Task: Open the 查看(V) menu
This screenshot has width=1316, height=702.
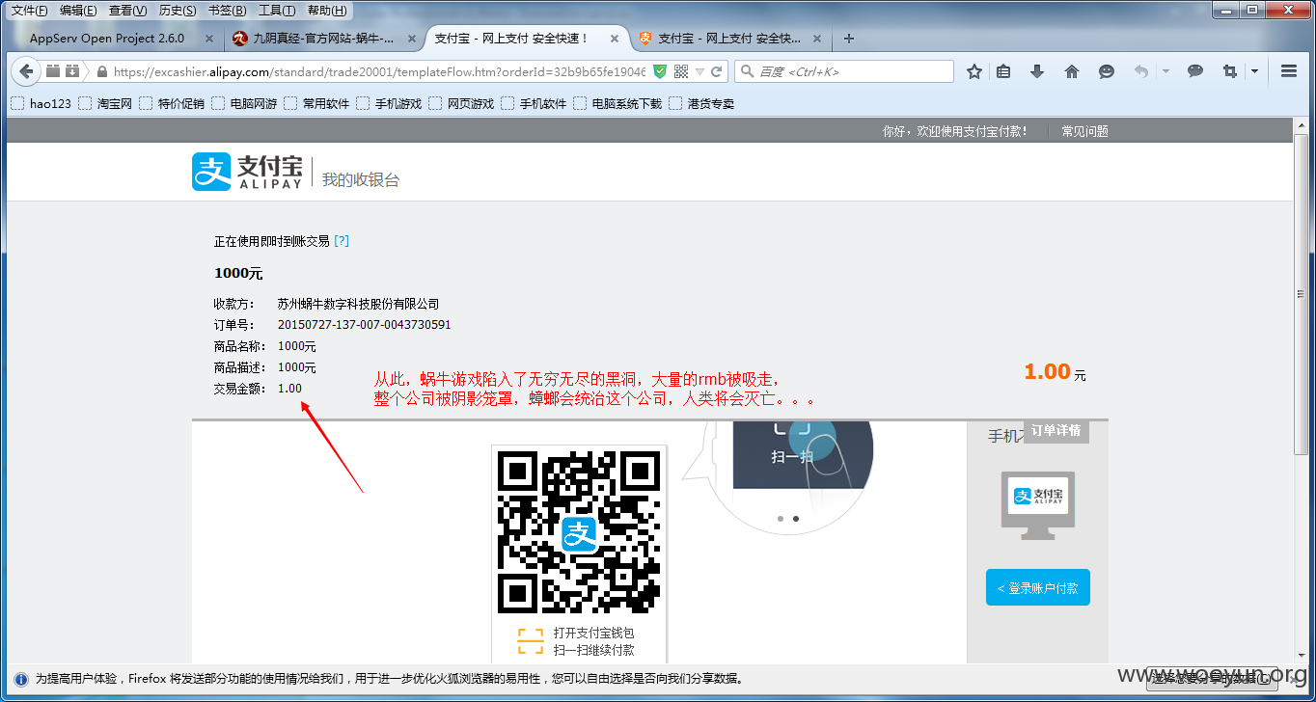Action: pyautogui.click(x=127, y=11)
